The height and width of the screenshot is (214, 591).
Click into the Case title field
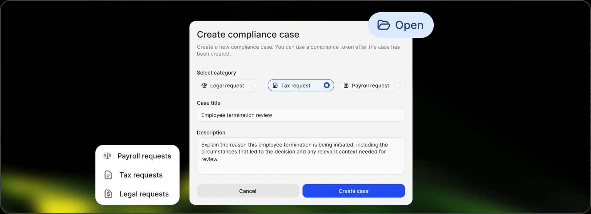pyautogui.click(x=301, y=115)
